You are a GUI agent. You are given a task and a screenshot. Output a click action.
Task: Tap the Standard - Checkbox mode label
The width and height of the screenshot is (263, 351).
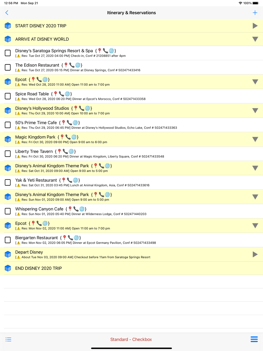pyautogui.click(x=131, y=339)
